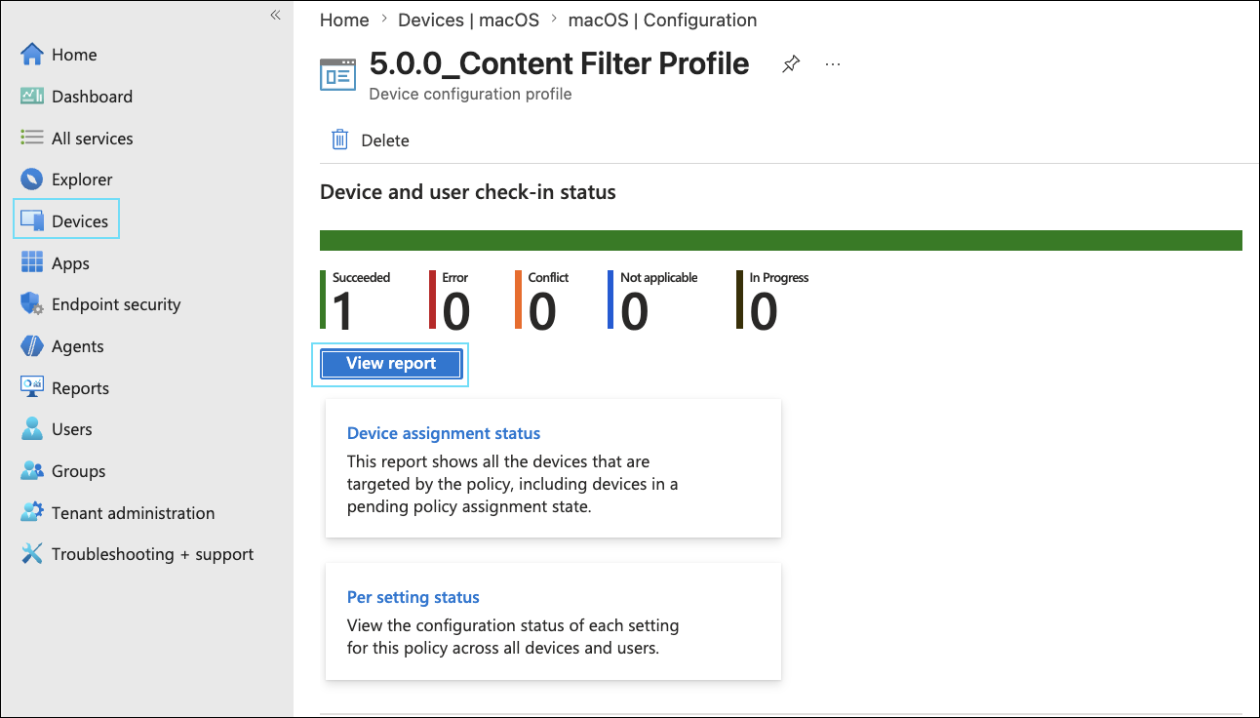Image resolution: width=1260 pixels, height=718 pixels.
Task: Click the Not applicable count label
Action: click(x=659, y=278)
